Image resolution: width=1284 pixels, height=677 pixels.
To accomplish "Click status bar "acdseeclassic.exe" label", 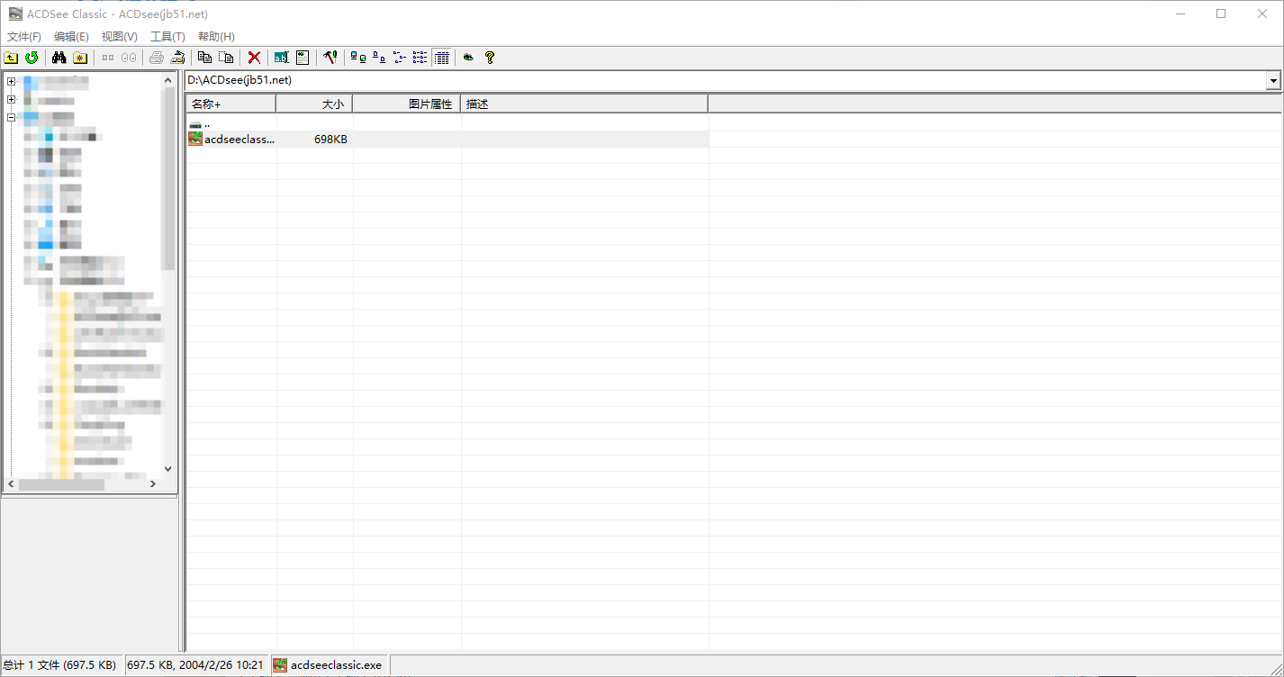I will click(336, 665).
